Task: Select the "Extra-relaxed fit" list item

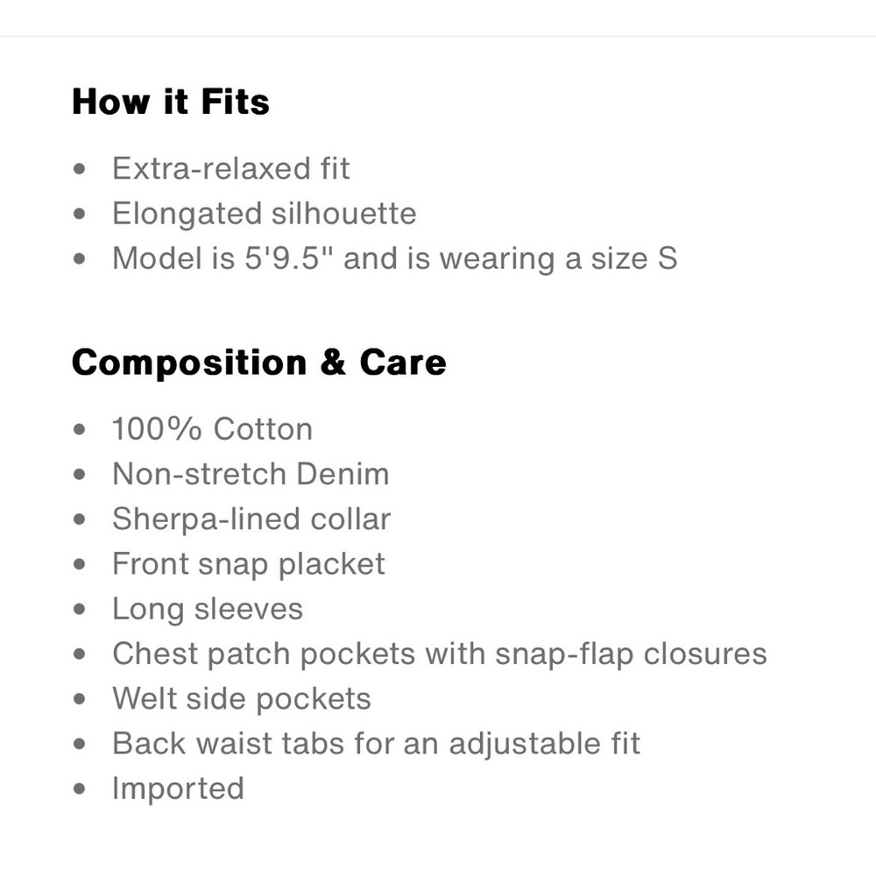Action: tap(230, 168)
